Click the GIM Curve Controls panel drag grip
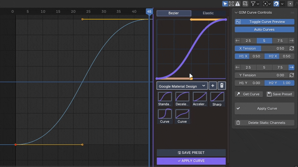298x167 pixels. 292,13
